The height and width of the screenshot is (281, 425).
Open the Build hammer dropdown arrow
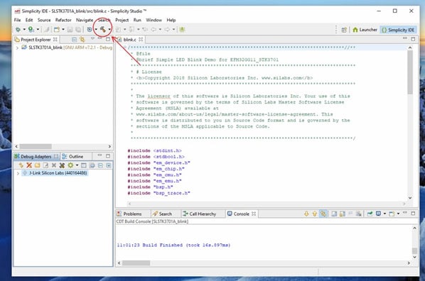pyautogui.click(x=109, y=30)
